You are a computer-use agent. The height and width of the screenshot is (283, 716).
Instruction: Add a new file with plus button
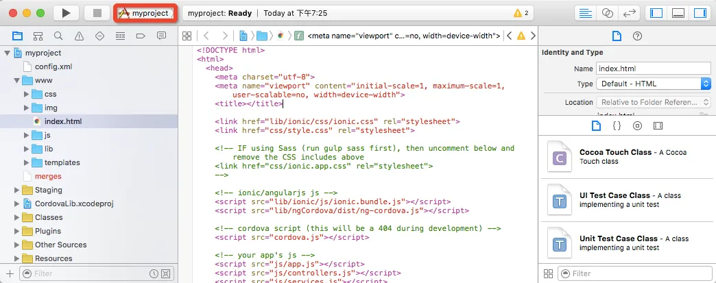[x=10, y=273]
